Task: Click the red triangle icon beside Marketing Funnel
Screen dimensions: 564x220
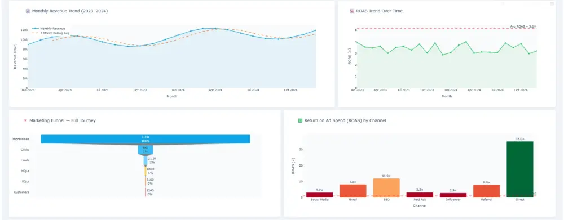Action: point(25,120)
